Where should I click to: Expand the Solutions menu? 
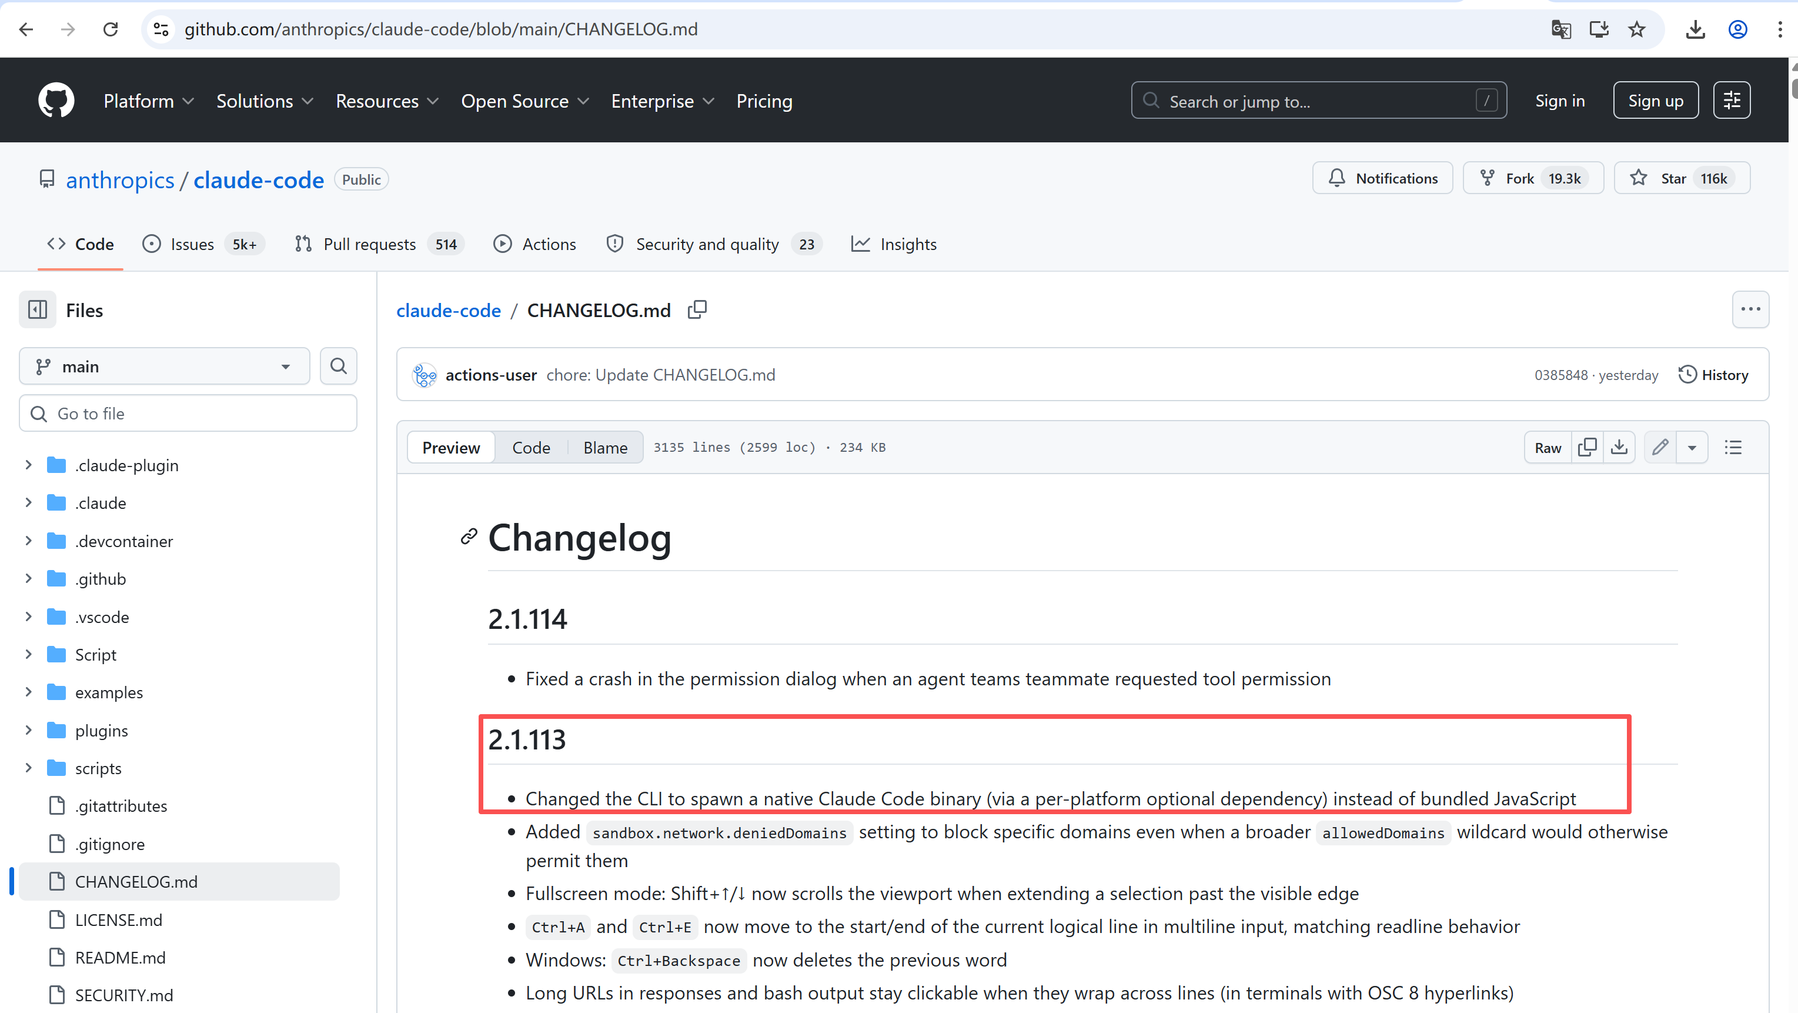click(x=265, y=101)
